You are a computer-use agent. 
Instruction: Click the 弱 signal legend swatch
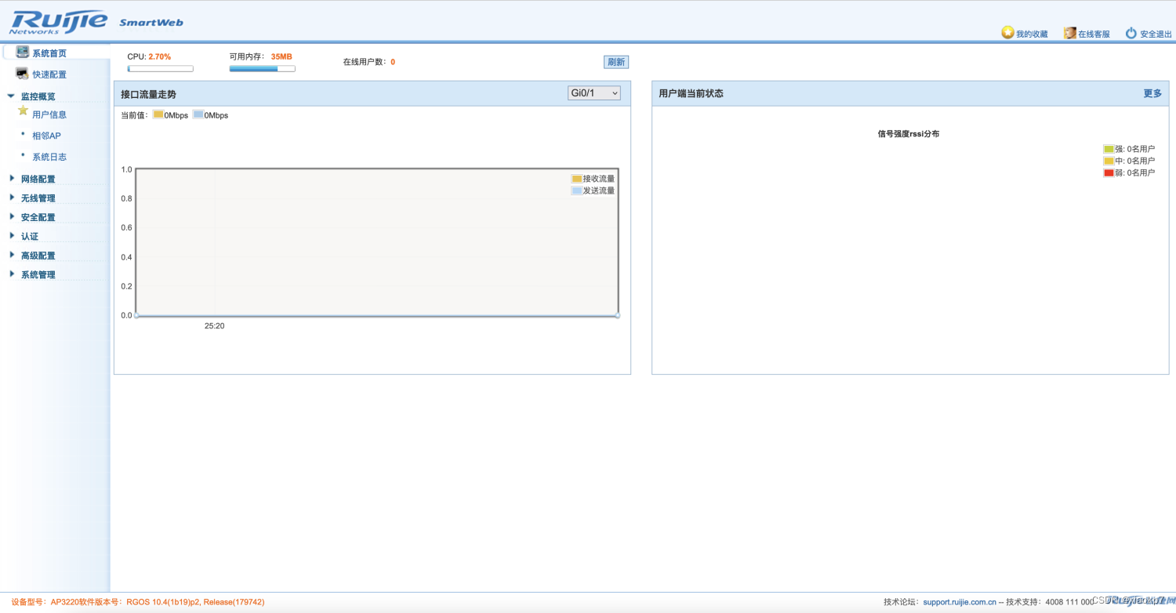pos(1109,172)
